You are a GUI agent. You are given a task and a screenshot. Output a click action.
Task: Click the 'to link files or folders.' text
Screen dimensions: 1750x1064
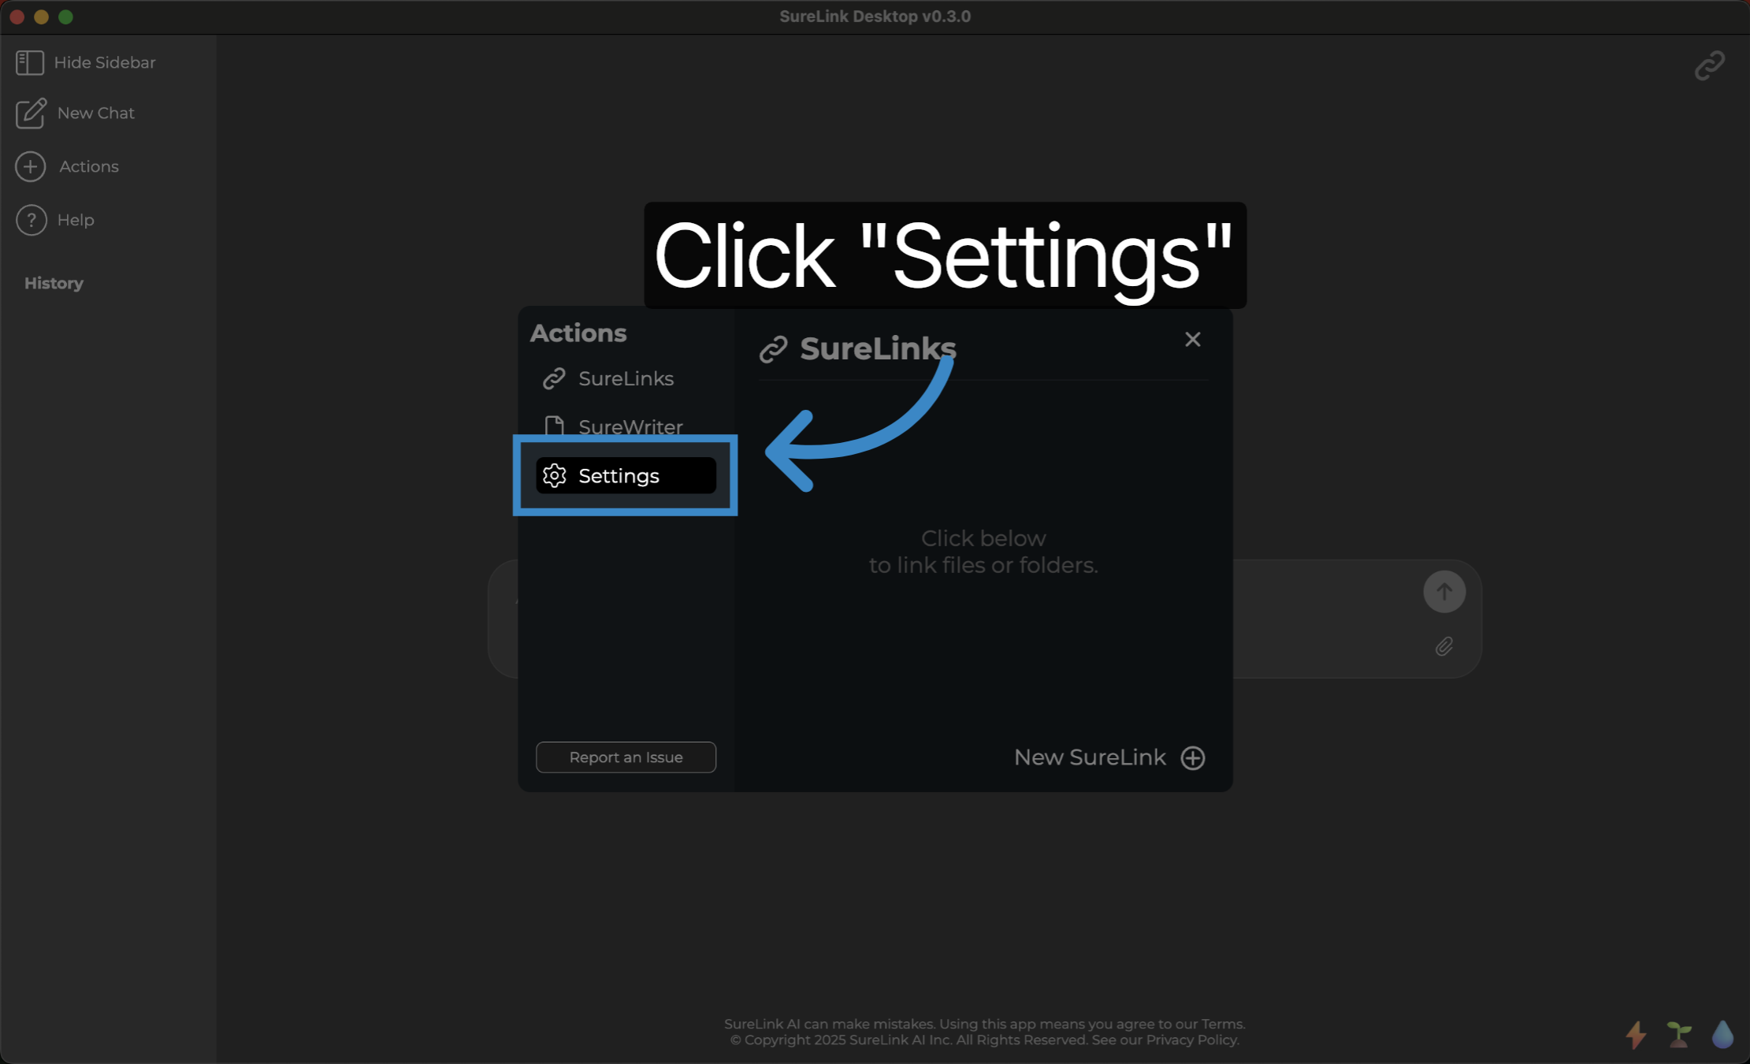[983, 565]
